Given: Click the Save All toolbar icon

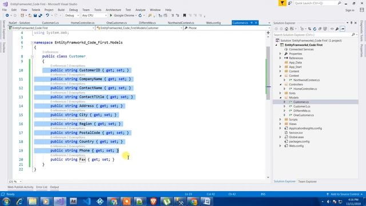Looking at the screenshot, I should click(41, 15).
